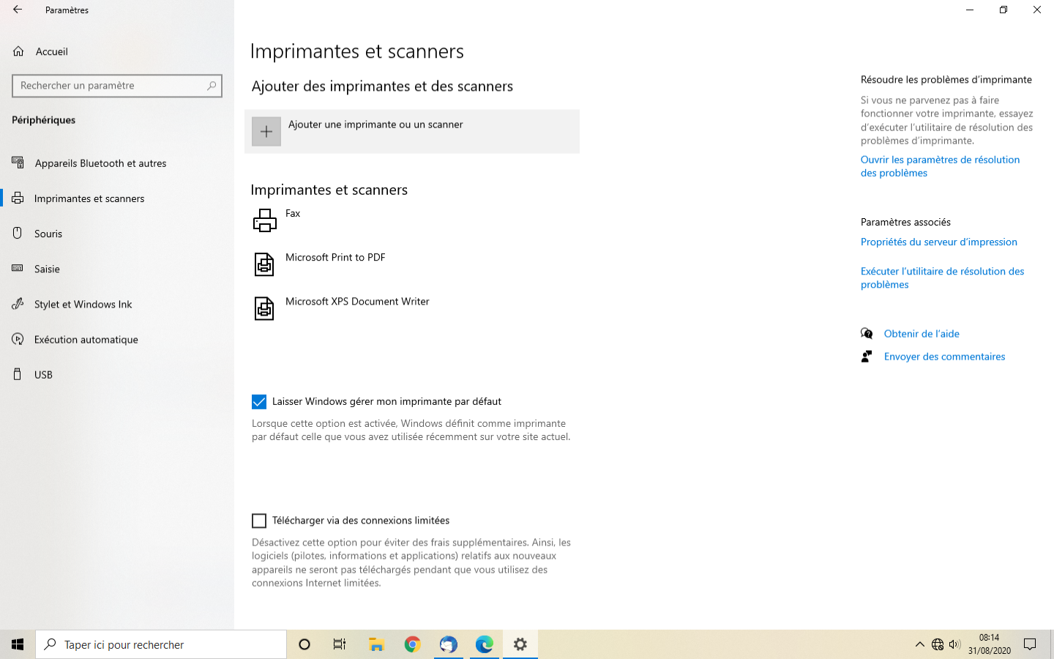The width and height of the screenshot is (1054, 659).
Task: Click the Obtenir de l'aide link
Action: [922, 334]
